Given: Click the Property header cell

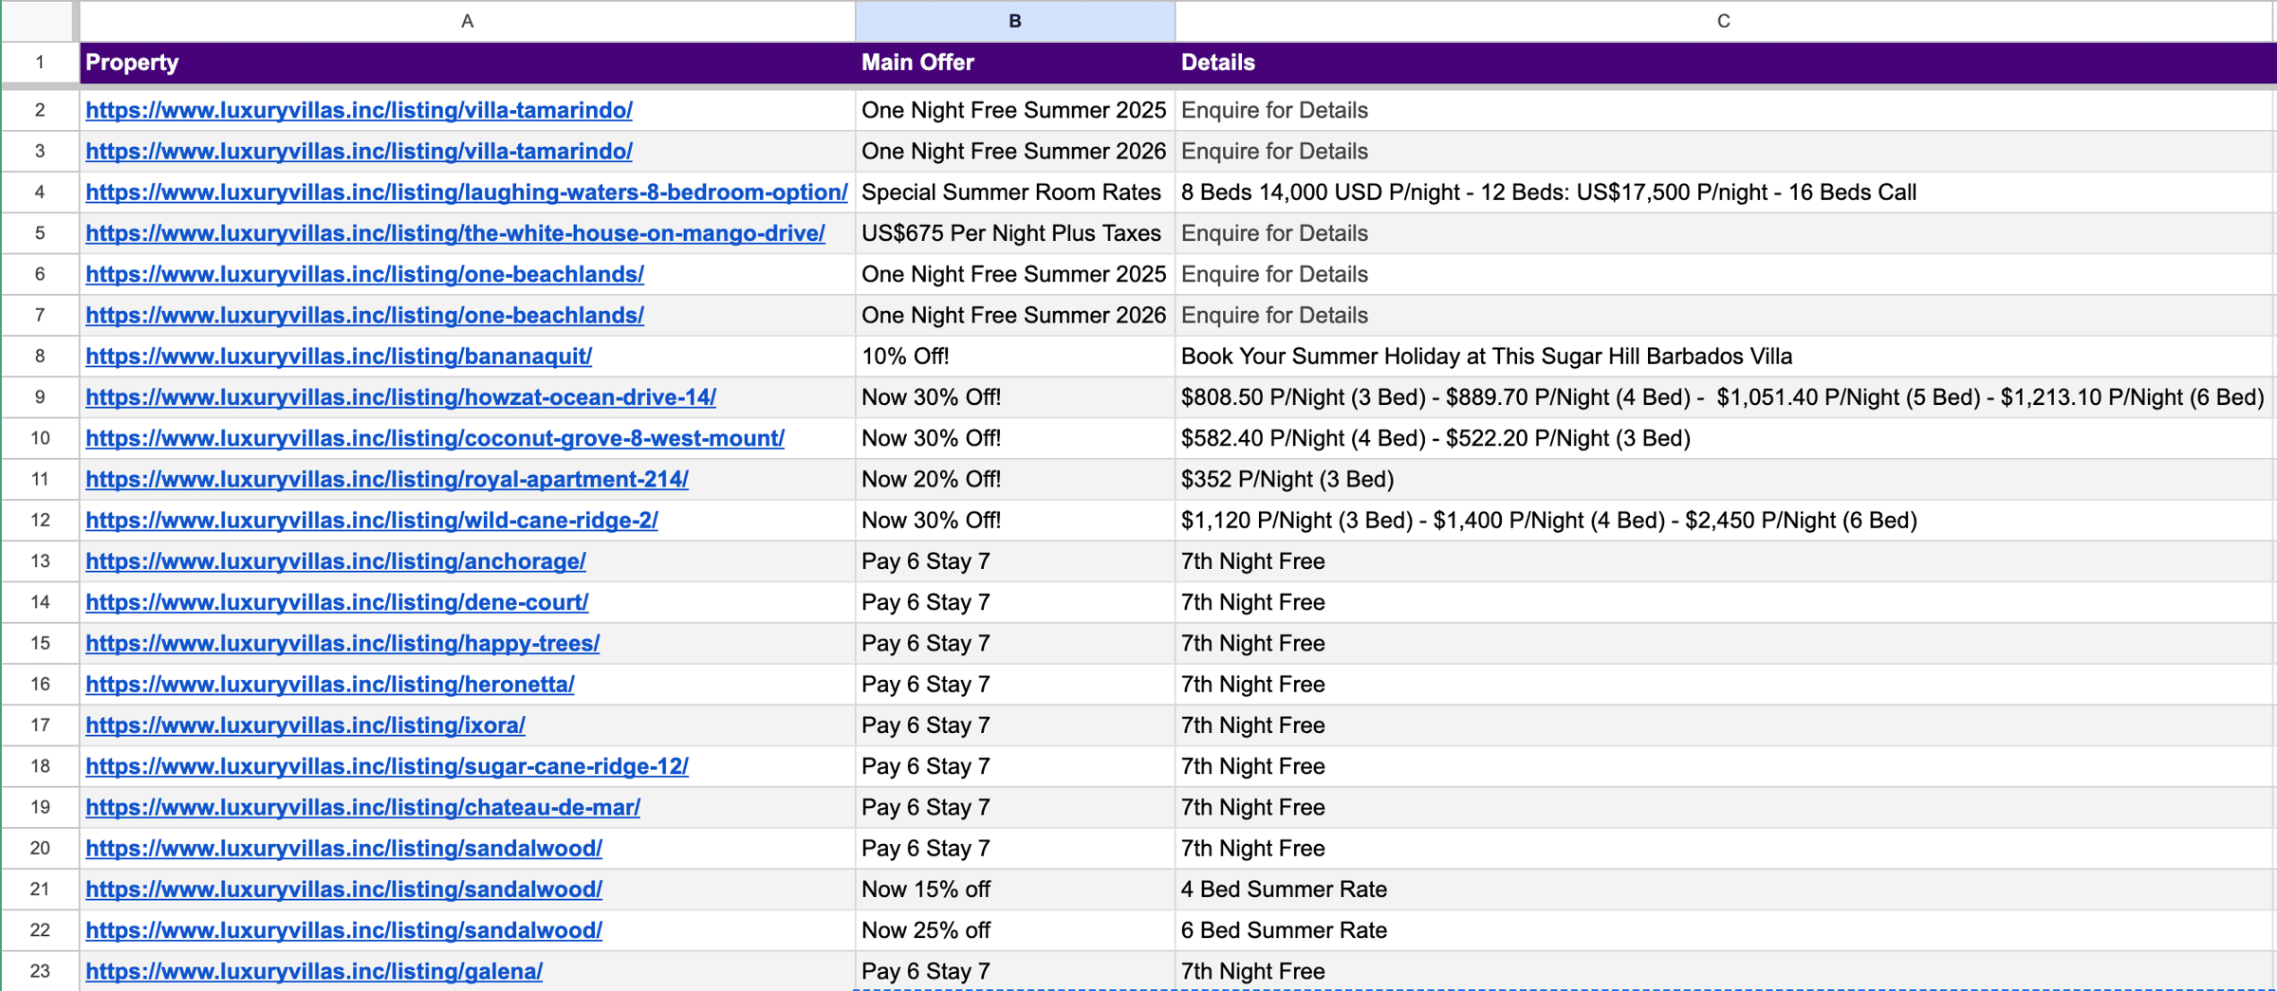Looking at the screenshot, I should (467, 63).
